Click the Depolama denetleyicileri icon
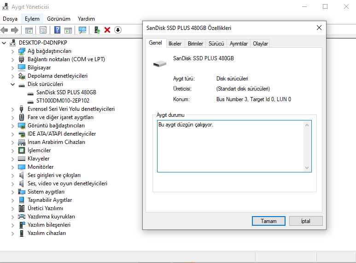The width and height of the screenshot is (356, 263). (22, 76)
